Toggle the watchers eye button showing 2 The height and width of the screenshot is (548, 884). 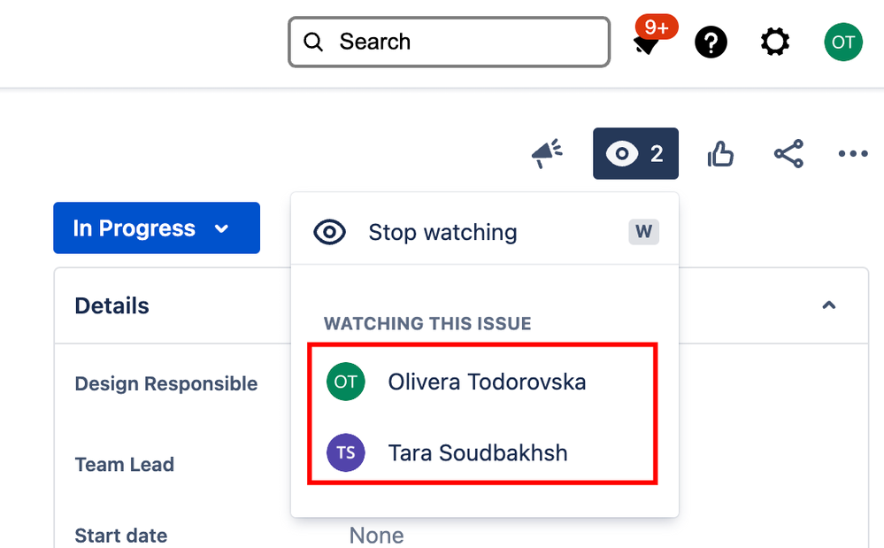(x=635, y=153)
